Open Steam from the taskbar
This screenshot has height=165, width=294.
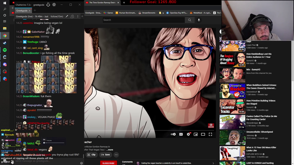pyautogui.click(x=5, y=43)
